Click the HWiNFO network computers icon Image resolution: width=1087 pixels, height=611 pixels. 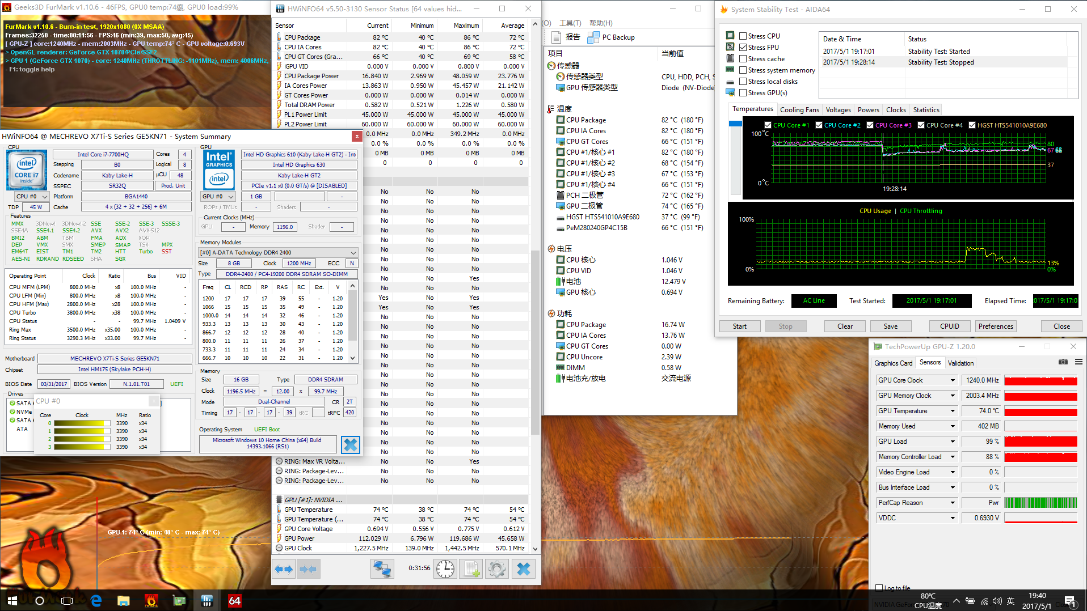click(x=382, y=569)
